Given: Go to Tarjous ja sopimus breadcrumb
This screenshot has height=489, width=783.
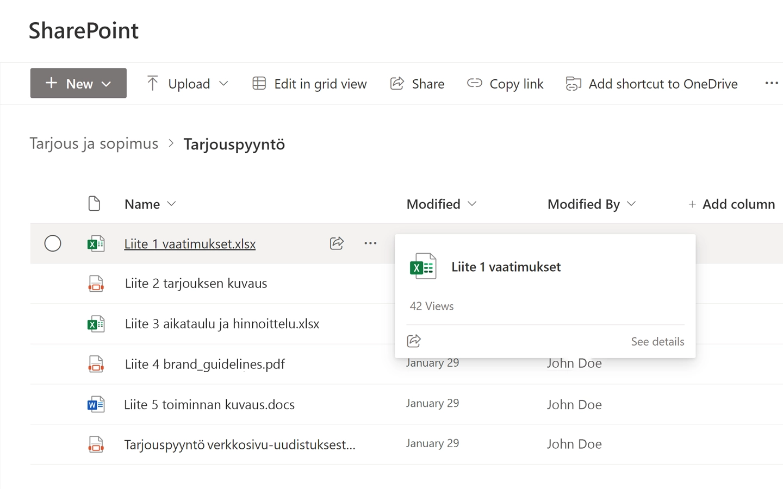Looking at the screenshot, I should click(94, 143).
